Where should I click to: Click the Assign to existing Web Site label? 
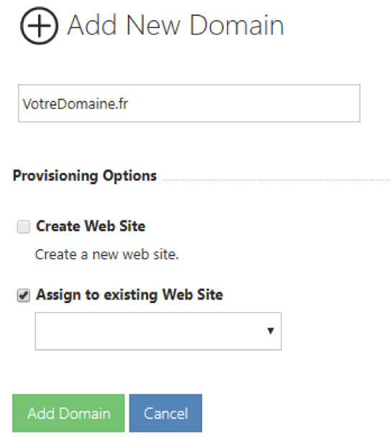click(129, 294)
